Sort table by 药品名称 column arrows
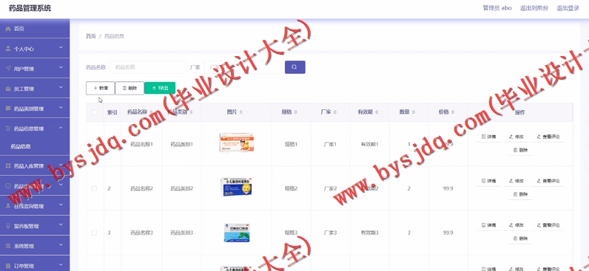Screen dimensions: 589x271 coord(151,112)
